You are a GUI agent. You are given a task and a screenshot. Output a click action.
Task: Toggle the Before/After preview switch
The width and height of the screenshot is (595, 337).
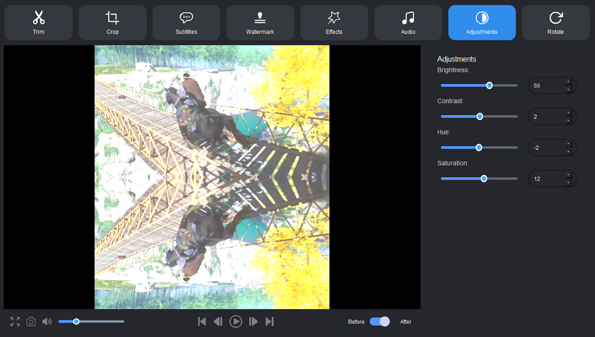click(x=379, y=321)
